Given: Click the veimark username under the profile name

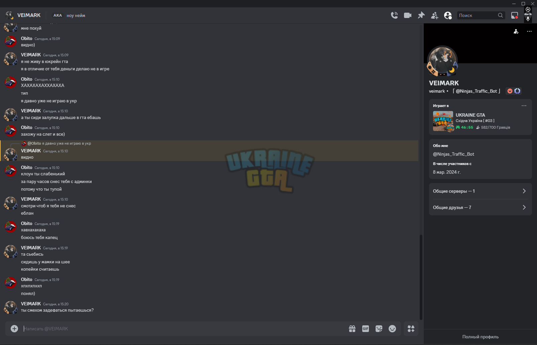Looking at the screenshot, I should tap(437, 91).
